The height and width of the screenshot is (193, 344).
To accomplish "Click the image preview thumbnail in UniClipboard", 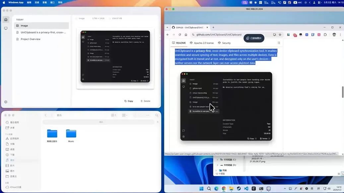I will coord(115,57).
